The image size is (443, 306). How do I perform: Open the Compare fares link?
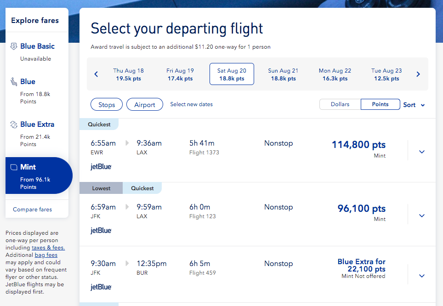point(32,209)
